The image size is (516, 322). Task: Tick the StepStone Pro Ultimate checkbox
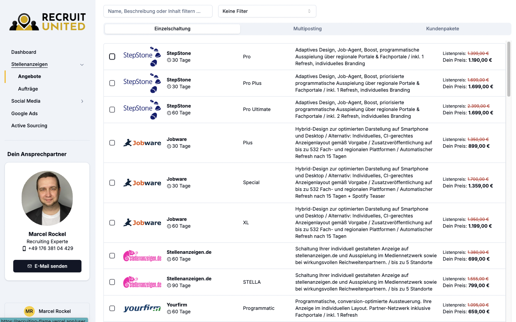(112, 109)
